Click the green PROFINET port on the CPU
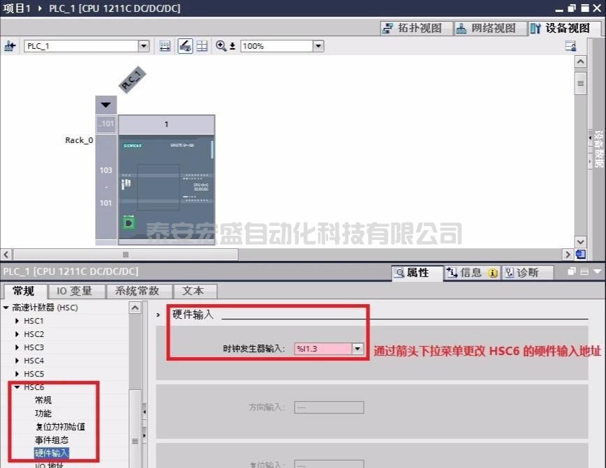This screenshot has height=468, width=606. point(128,222)
